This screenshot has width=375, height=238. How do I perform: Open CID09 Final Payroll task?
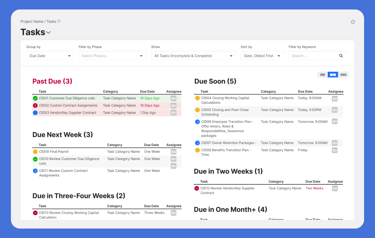point(54,152)
